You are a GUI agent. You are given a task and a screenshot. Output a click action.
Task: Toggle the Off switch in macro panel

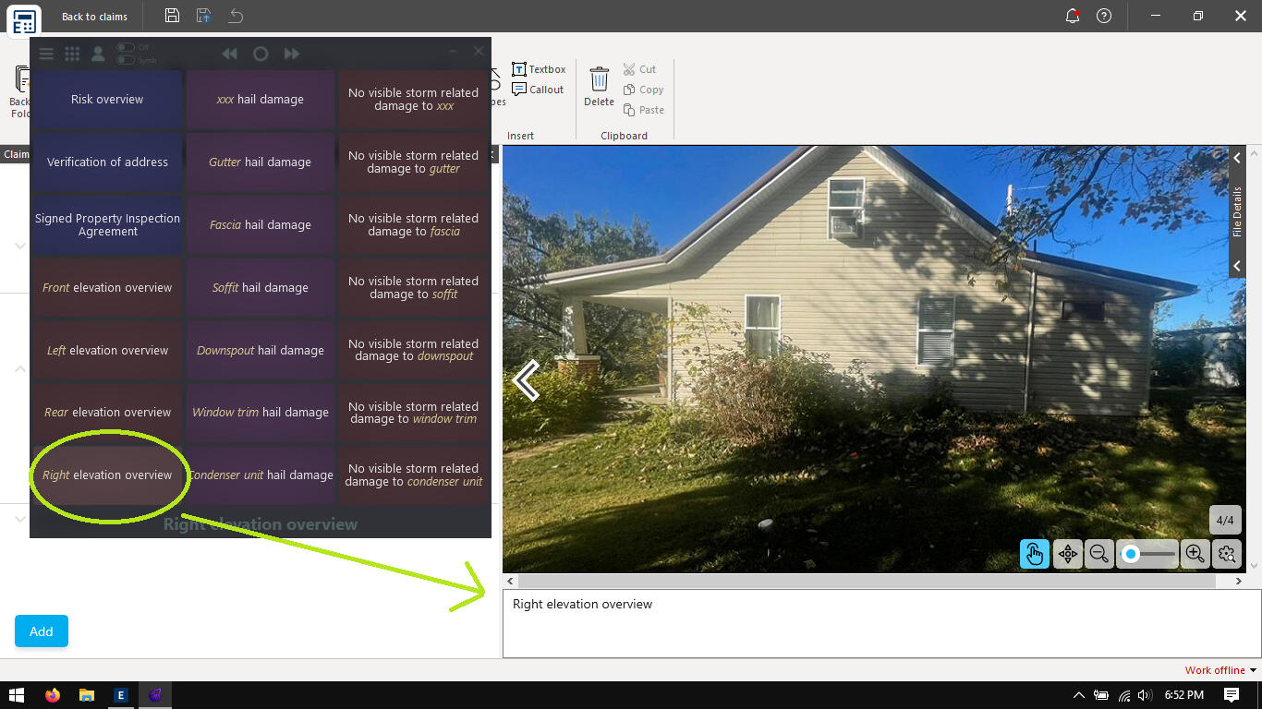(125, 48)
